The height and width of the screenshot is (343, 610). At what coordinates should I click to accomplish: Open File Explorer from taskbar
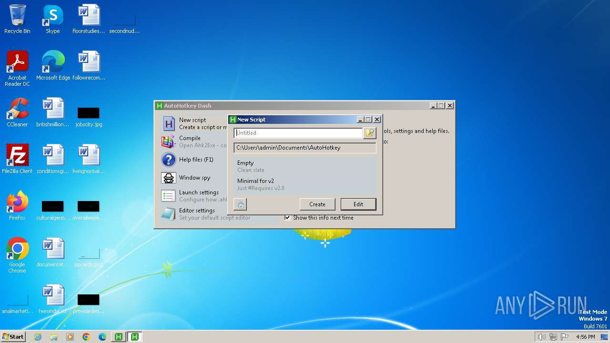point(54,337)
